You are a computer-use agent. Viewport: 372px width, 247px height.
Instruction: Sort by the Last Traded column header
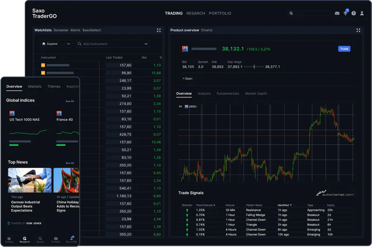point(114,58)
